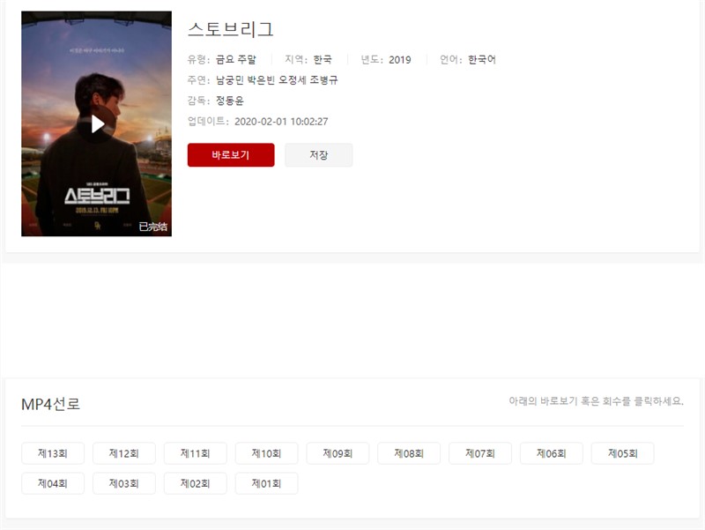Choose episode 제02회
Image resolution: width=705 pixels, height=530 pixels.
195,483
